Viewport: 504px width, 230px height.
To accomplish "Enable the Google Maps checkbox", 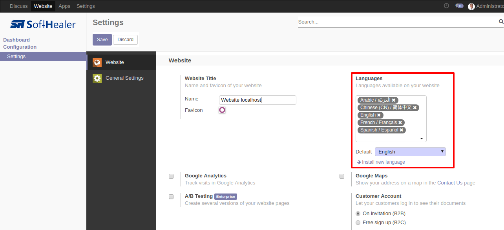I will point(342,176).
